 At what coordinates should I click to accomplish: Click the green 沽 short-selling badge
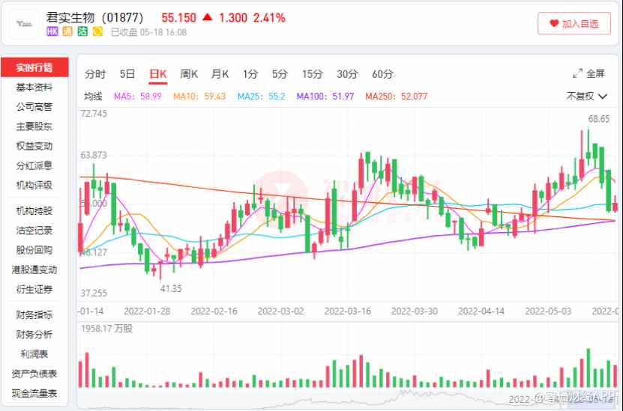click(x=82, y=32)
